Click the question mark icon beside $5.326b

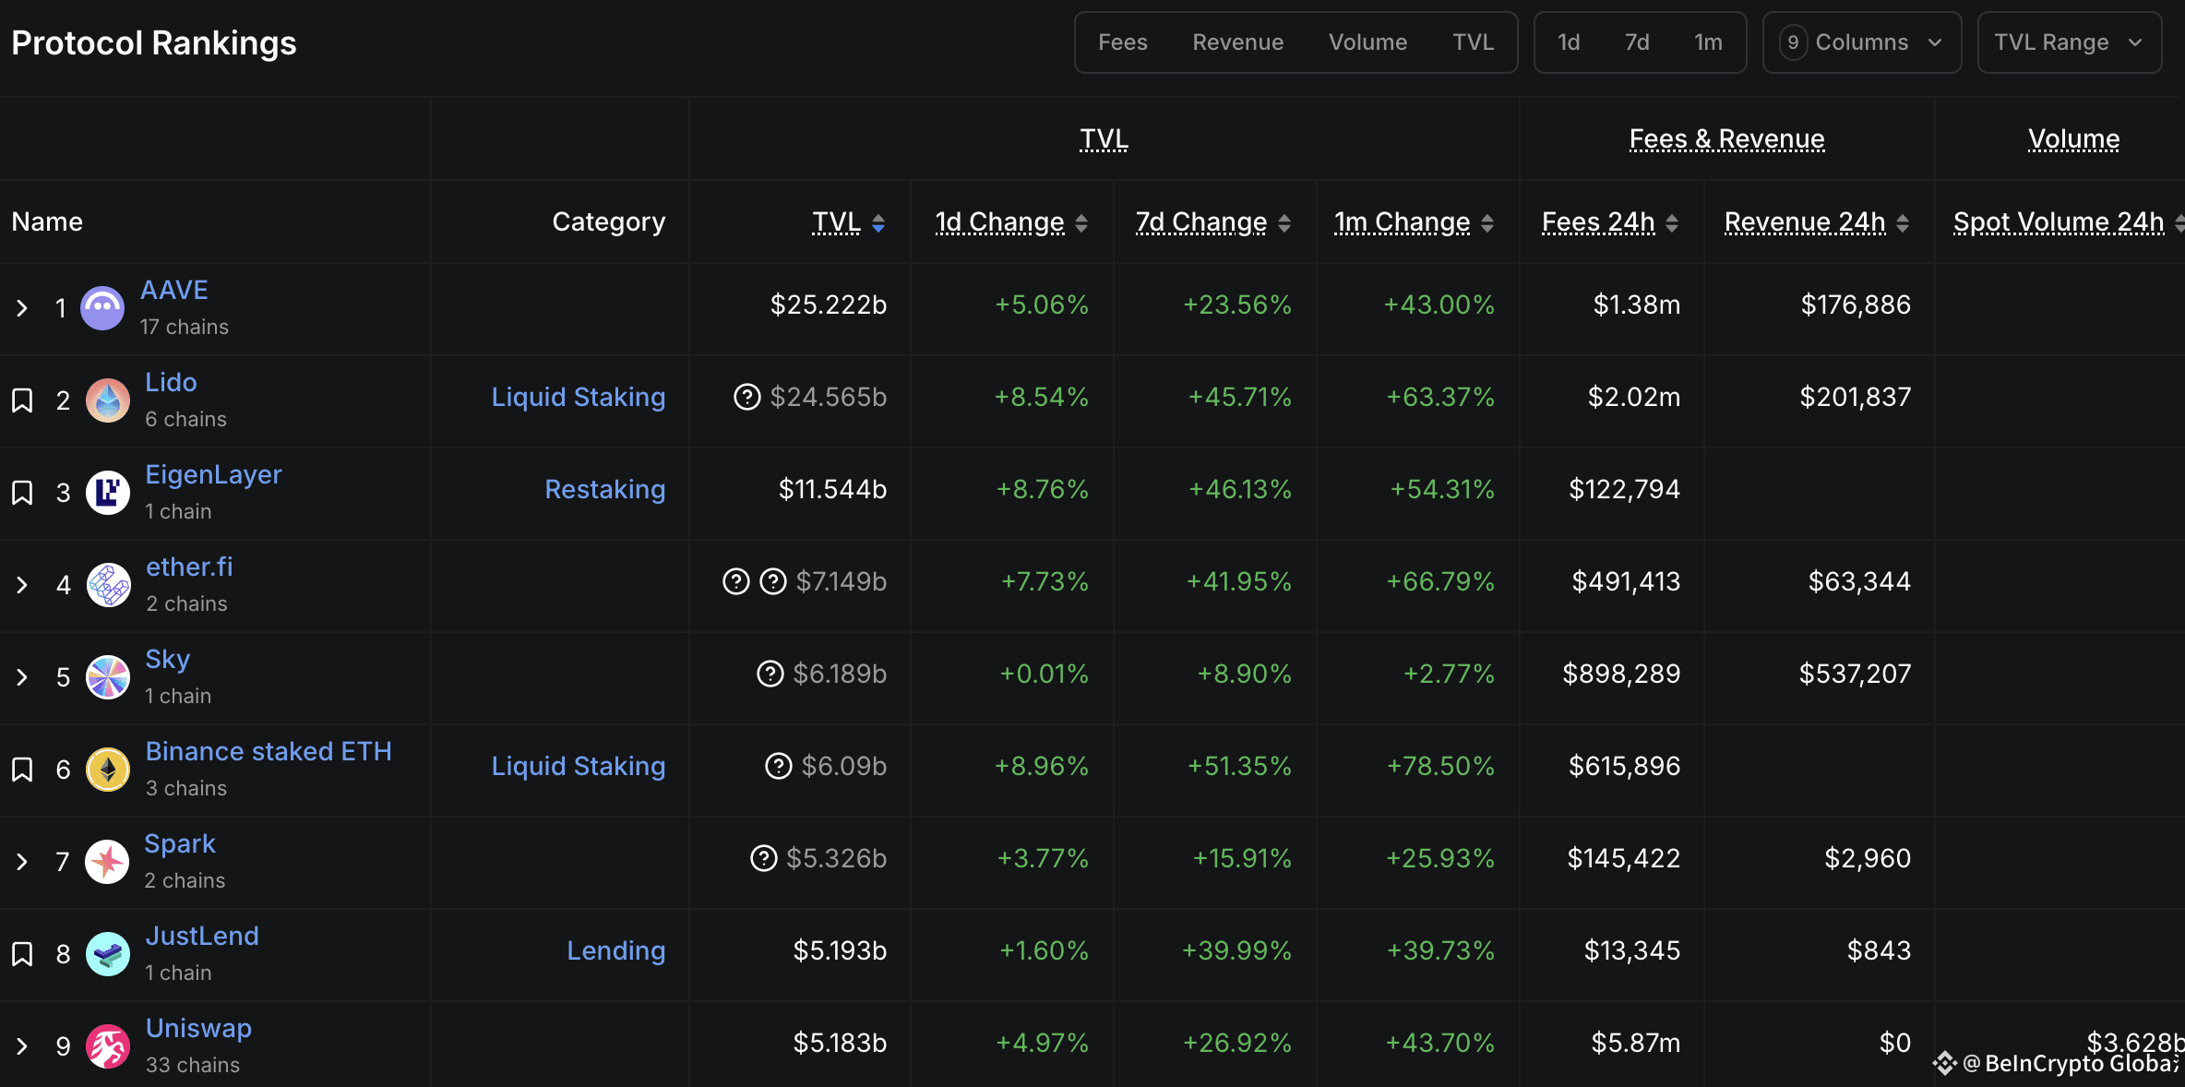click(x=763, y=858)
